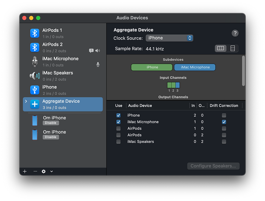Screen dimensions: 265x201
Task: Click input channel 3 blue block
Action: pyautogui.click(x=178, y=85)
